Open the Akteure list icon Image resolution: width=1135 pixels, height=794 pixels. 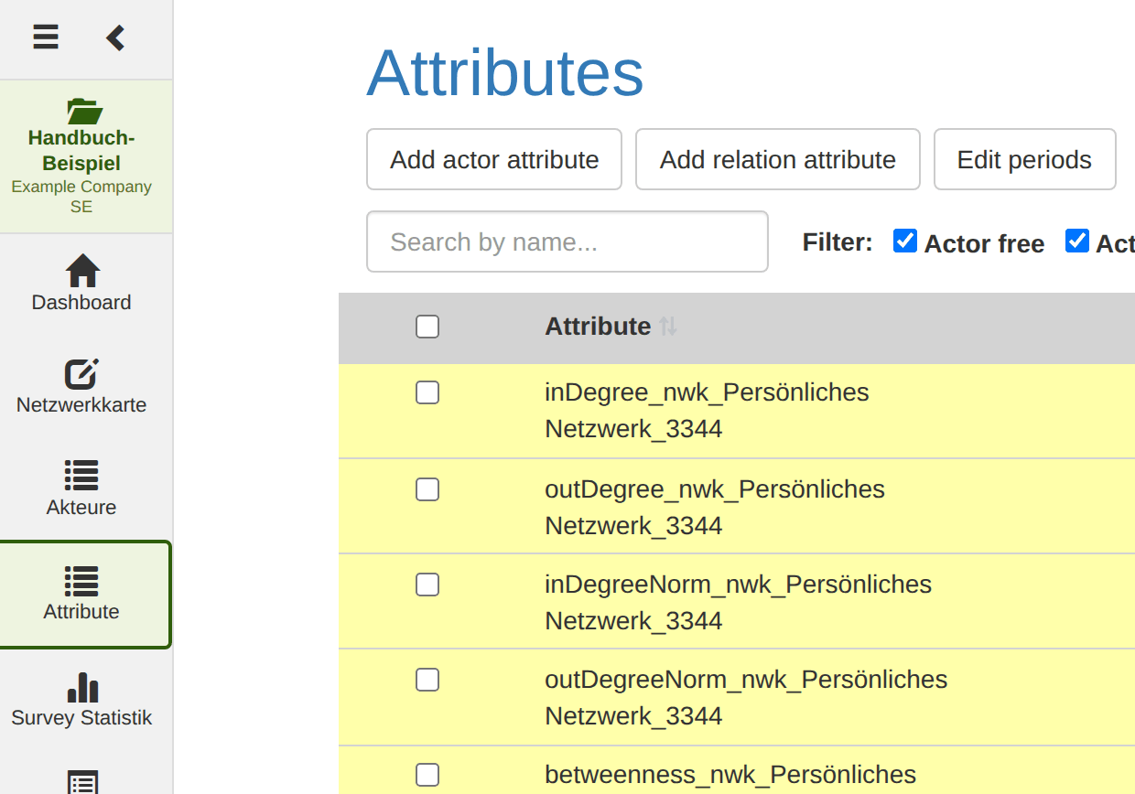tap(81, 475)
